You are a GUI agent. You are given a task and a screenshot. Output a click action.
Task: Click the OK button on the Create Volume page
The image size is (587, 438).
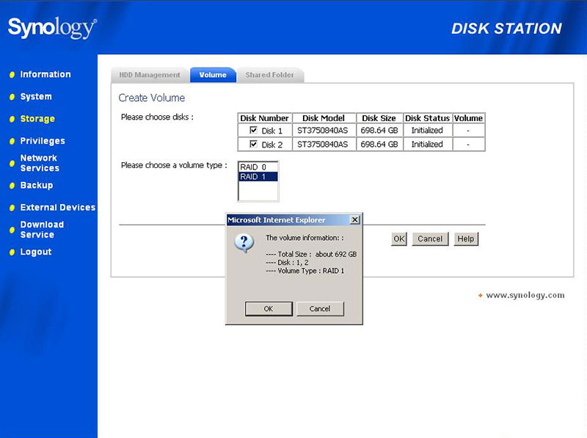(x=399, y=239)
